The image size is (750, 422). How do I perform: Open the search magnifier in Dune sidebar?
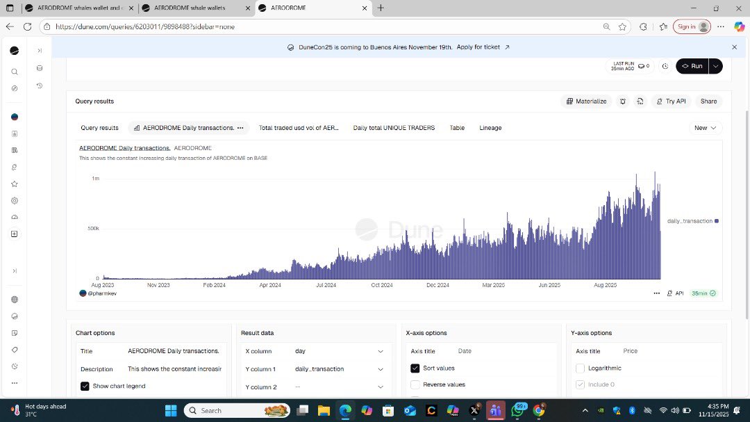(x=15, y=72)
